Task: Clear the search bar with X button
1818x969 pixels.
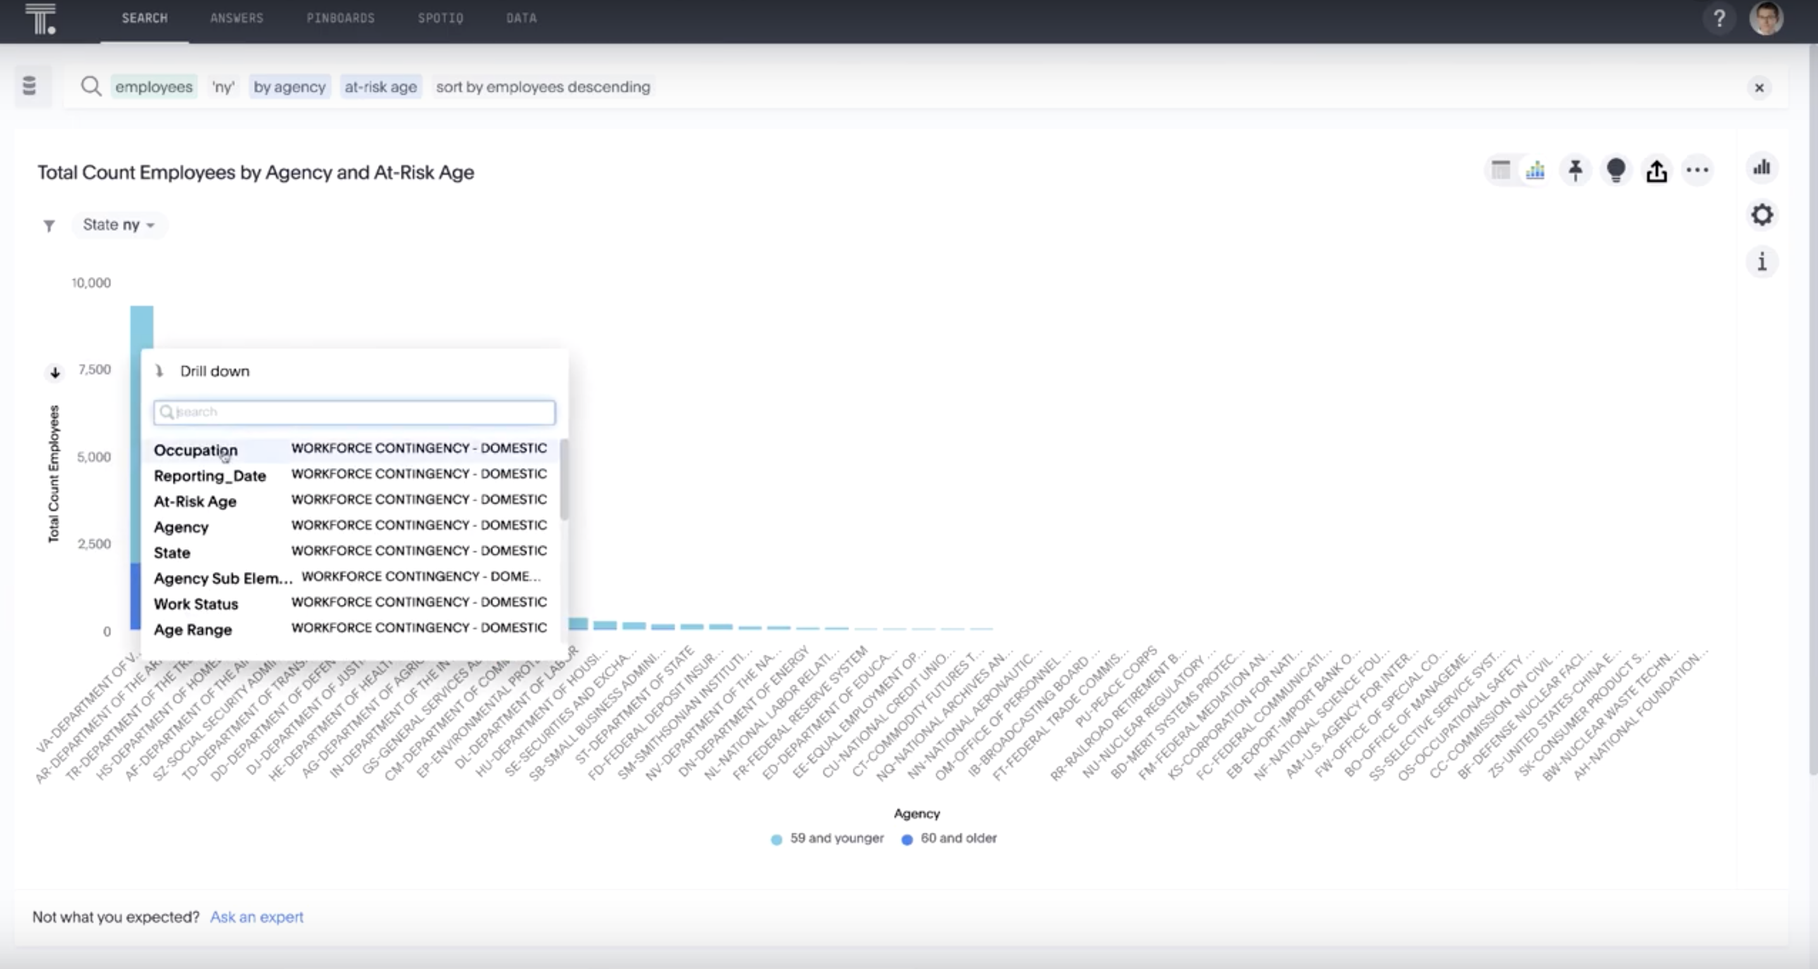Action: pos(1758,87)
